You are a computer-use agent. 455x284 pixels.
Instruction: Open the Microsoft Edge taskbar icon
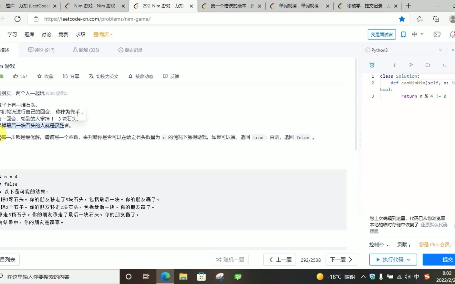point(165,276)
